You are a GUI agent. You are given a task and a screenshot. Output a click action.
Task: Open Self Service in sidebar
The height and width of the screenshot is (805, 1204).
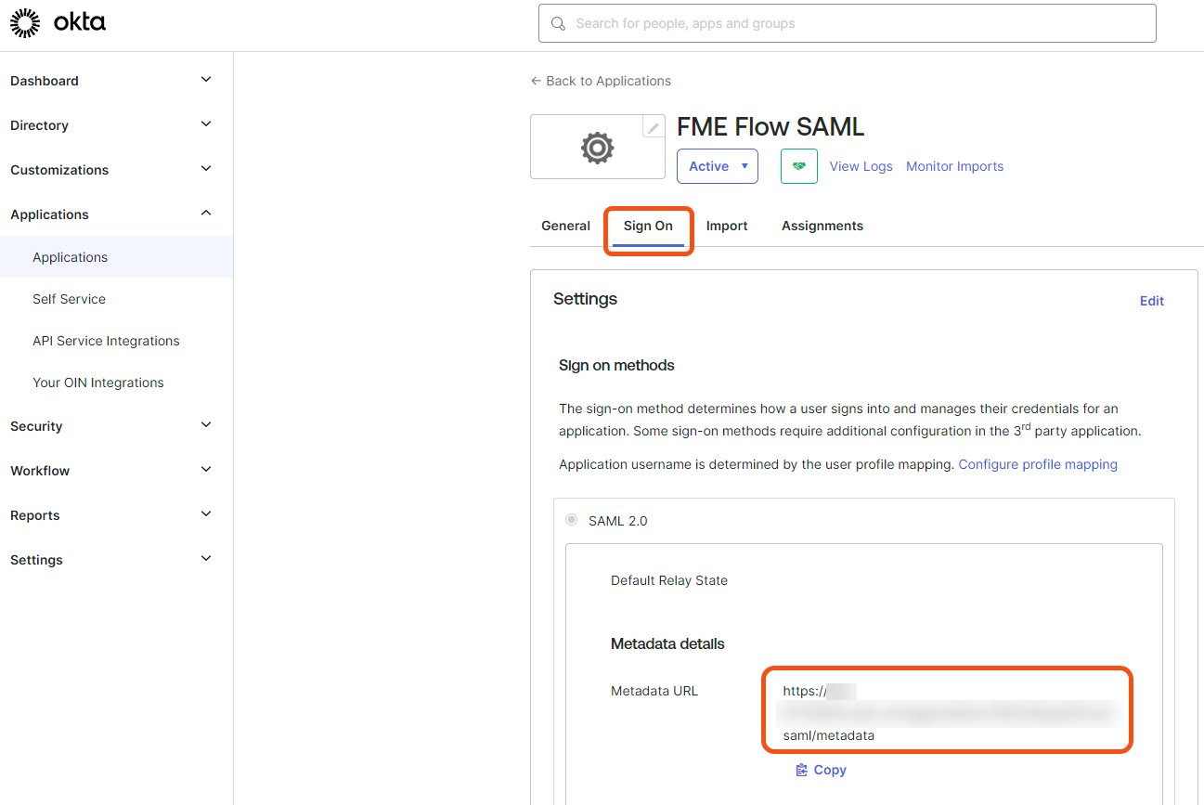(x=69, y=299)
